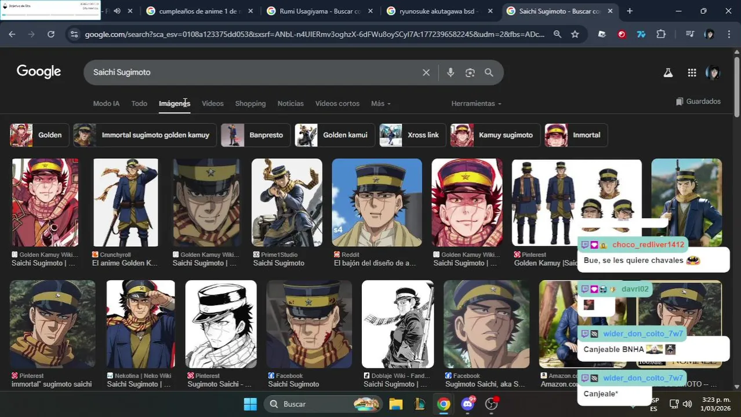This screenshot has width=741, height=417.
Task: Close the Saichi Sugimoto browser tab
Action: pos(610,11)
